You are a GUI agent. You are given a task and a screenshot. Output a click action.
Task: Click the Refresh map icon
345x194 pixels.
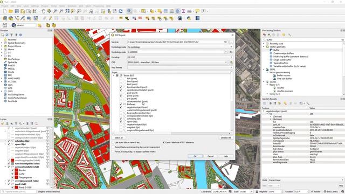pyautogui.click(x=121, y=11)
